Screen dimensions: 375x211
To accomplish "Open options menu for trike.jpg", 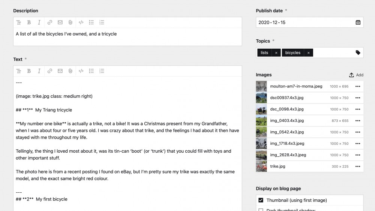I will pos(357,166).
